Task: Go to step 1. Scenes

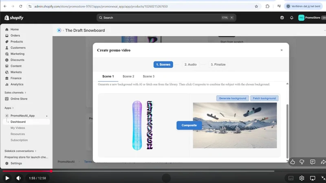Action: point(163,65)
